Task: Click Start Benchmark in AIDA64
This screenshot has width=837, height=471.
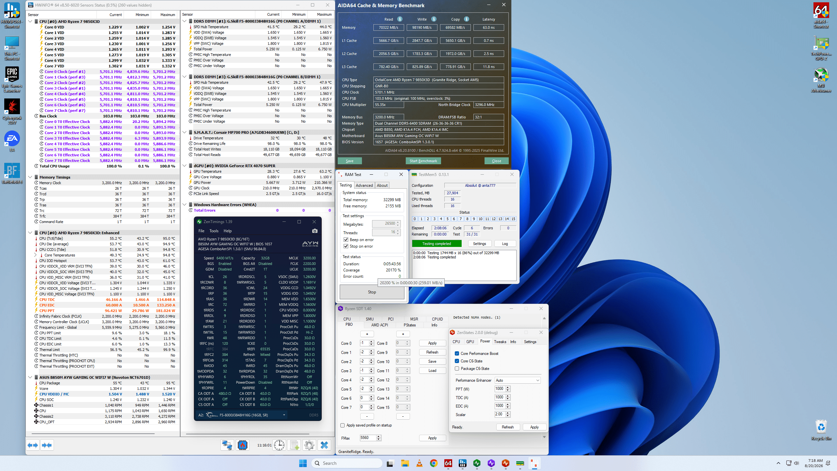Action: tap(423, 161)
